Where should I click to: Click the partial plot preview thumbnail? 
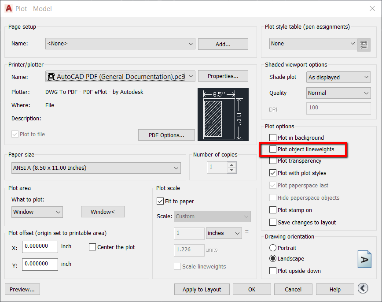223,115
